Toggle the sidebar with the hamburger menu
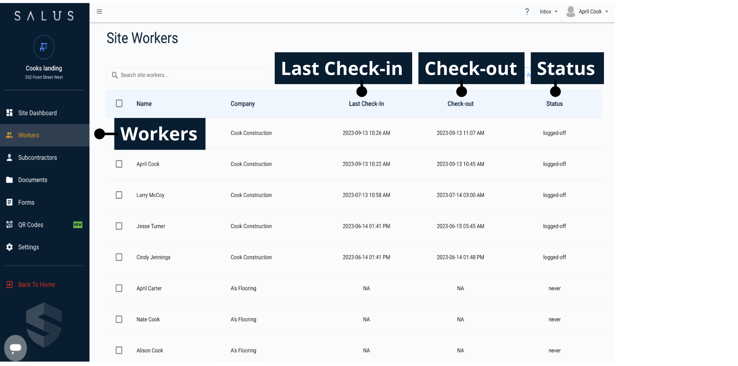The image size is (738, 366). (x=99, y=11)
